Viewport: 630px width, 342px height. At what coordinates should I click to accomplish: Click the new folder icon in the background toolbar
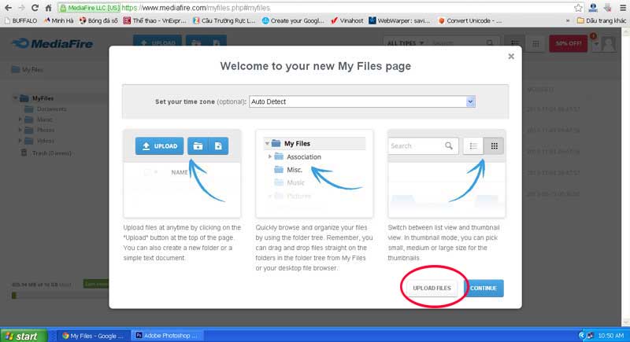tap(196, 42)
